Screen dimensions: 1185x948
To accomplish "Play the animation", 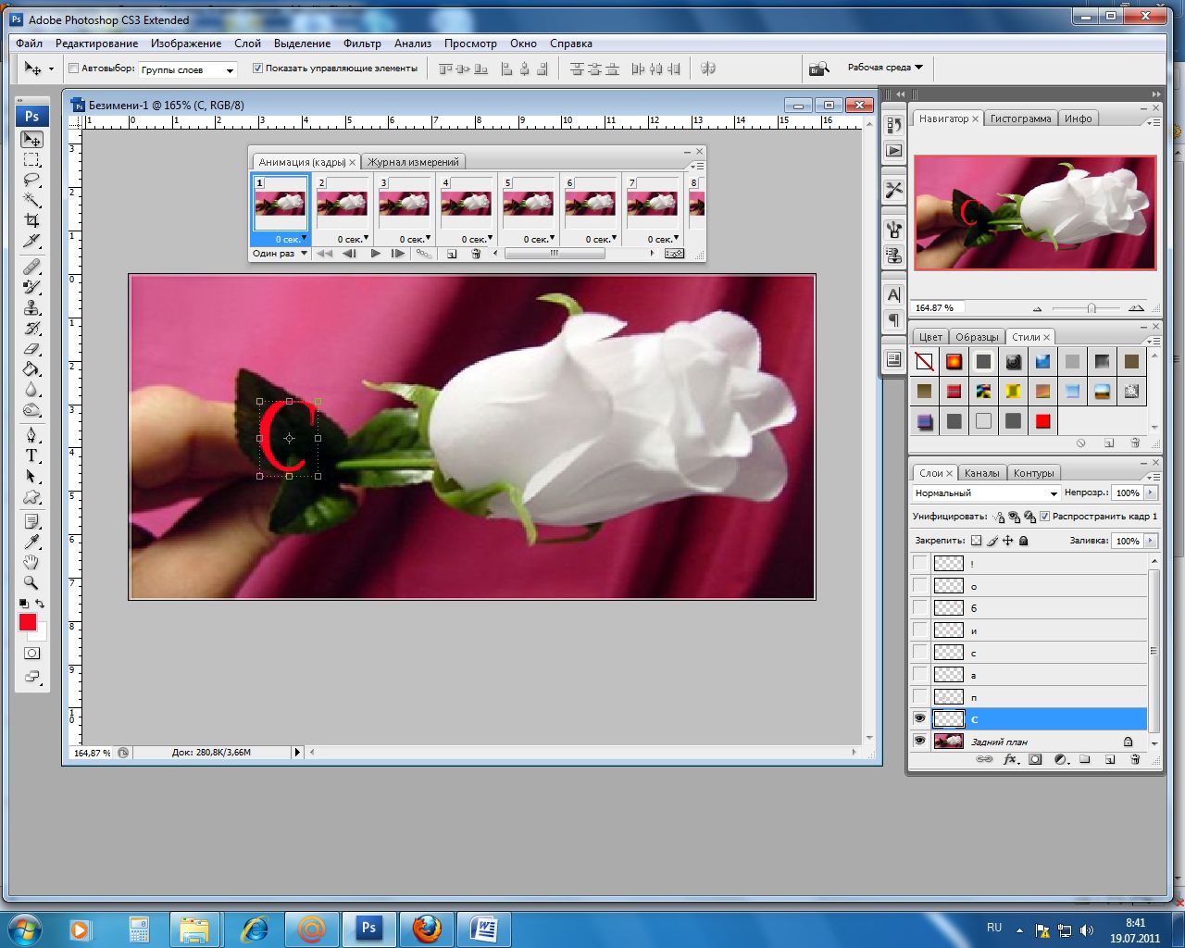I will [375, 254].
